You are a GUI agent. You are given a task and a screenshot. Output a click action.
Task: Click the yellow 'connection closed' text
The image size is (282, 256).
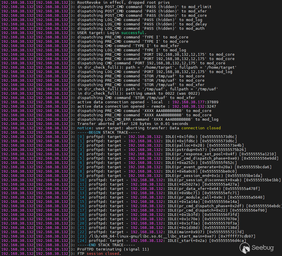coord(201,128)
